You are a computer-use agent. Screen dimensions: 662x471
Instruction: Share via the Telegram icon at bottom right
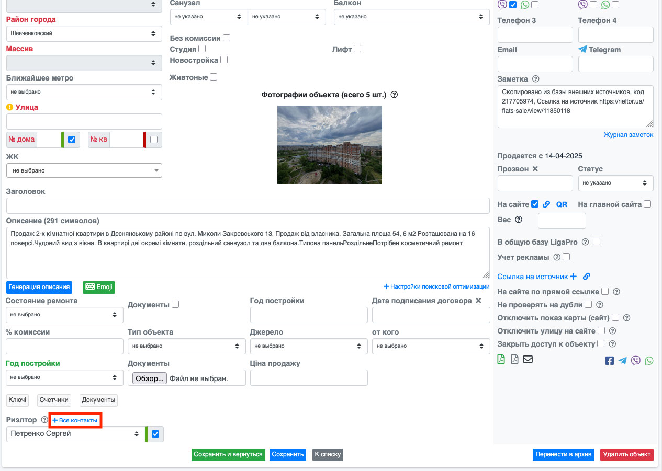[622, 361]
